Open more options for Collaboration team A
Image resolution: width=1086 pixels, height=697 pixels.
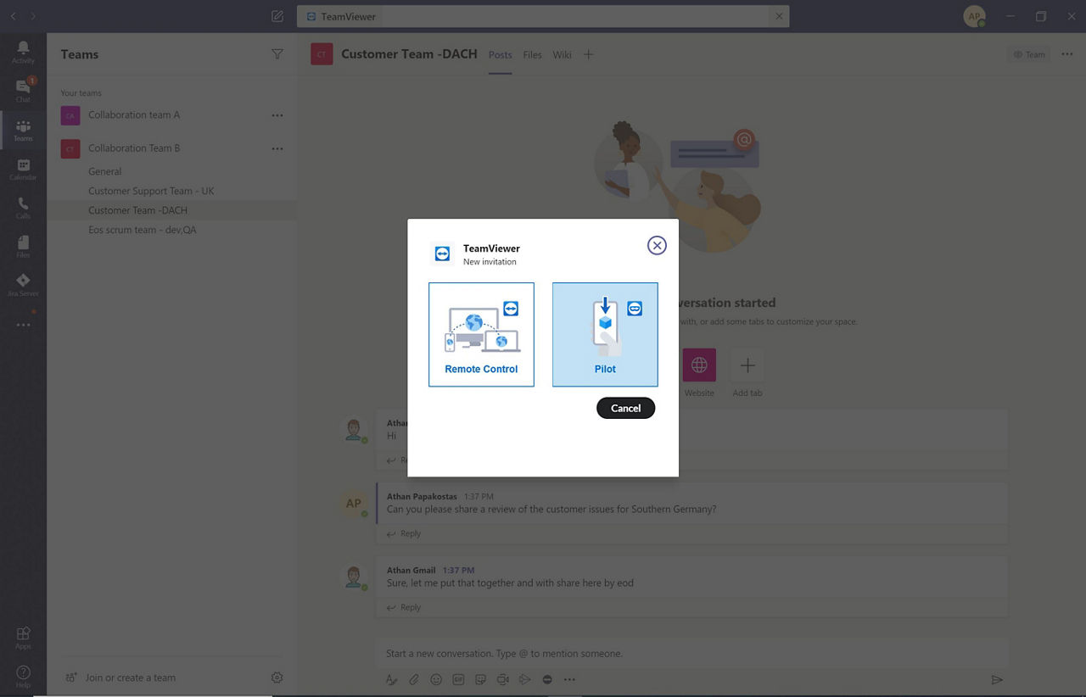tap(277, 115)
